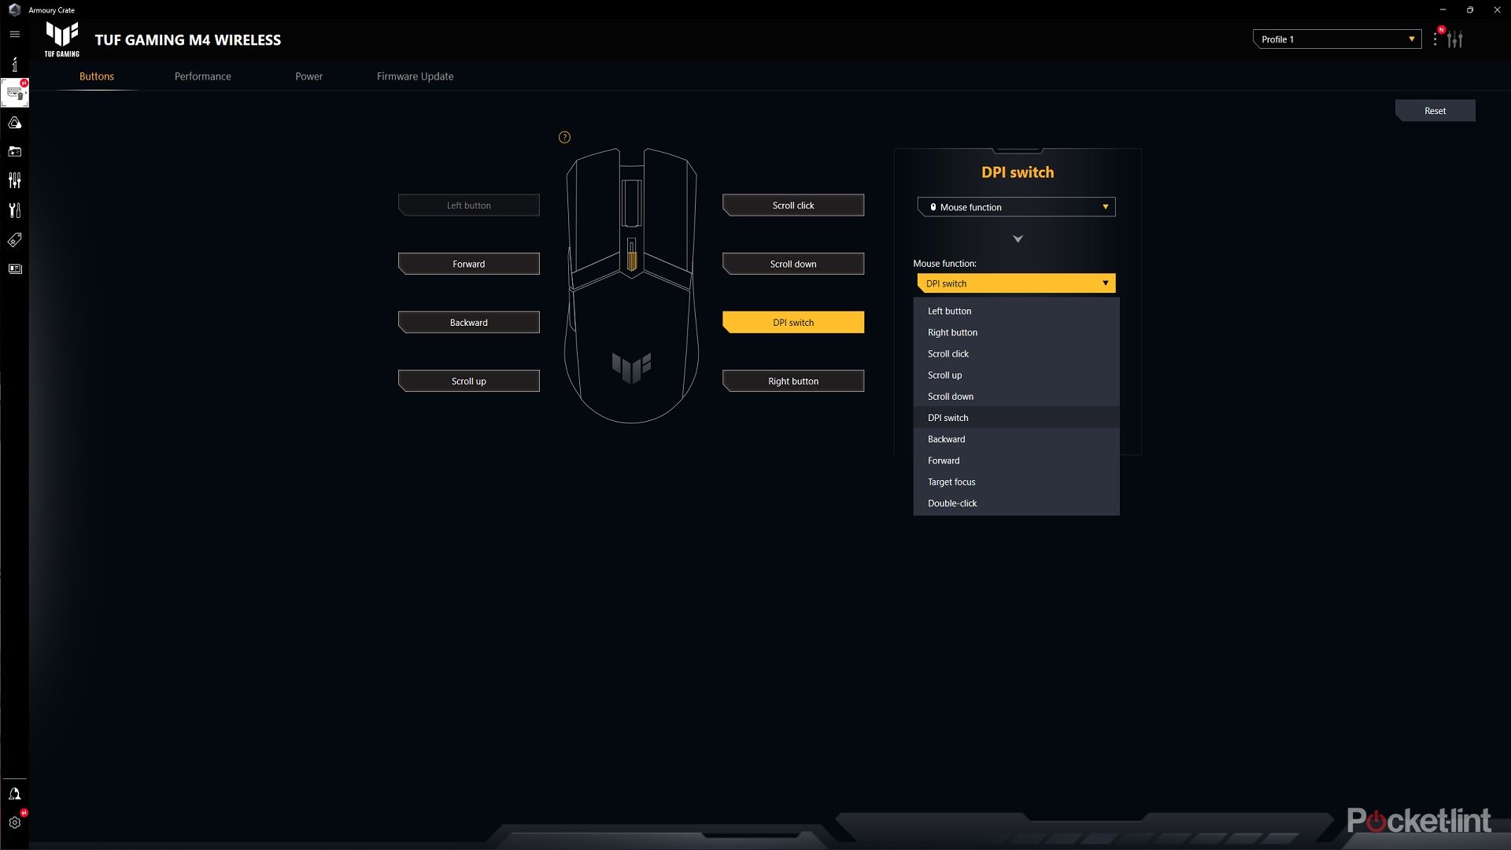Select the Scroll click button mapping
This screenshot has width=1511, height=850.
(x=793, y=205)
